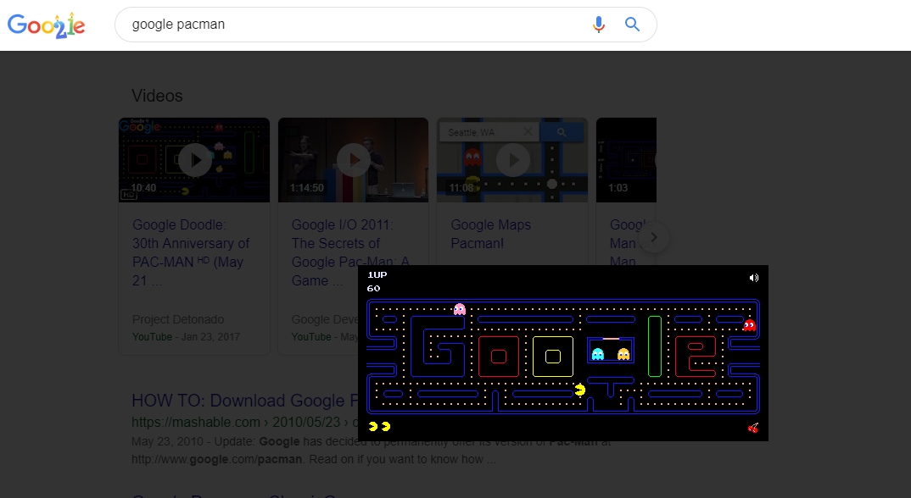Click the pink ghost in the maze

click(x=460, y=309)
